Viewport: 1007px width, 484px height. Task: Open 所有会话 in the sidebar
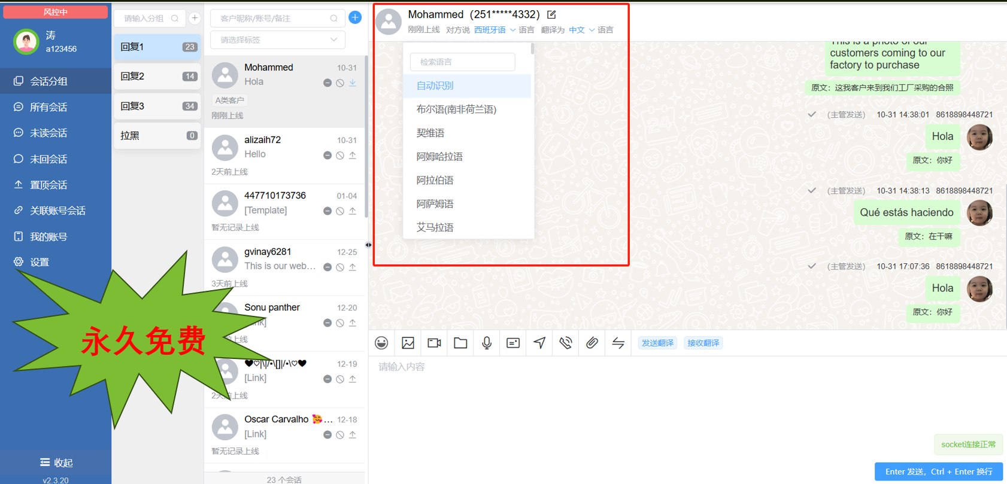coord(56,107)
